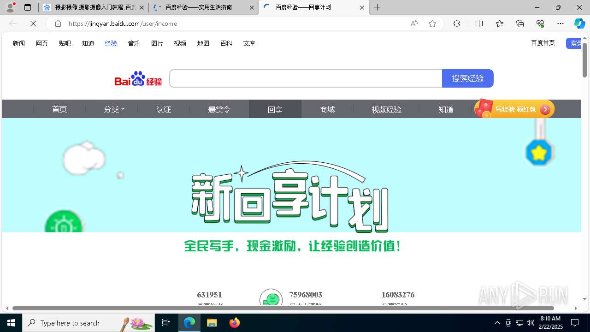Go to 首页 in navigation bar

[59, 109]
